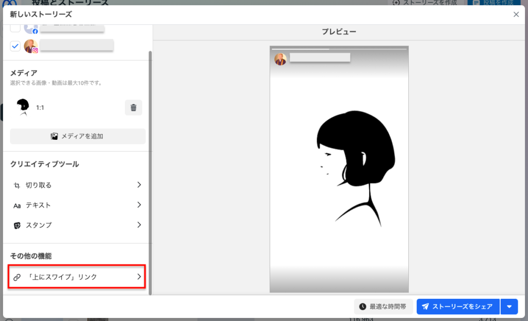Click the paper plane icon in ストーリーズをシェア
This screenshot has width=528, height=321.
coord(425,307)
